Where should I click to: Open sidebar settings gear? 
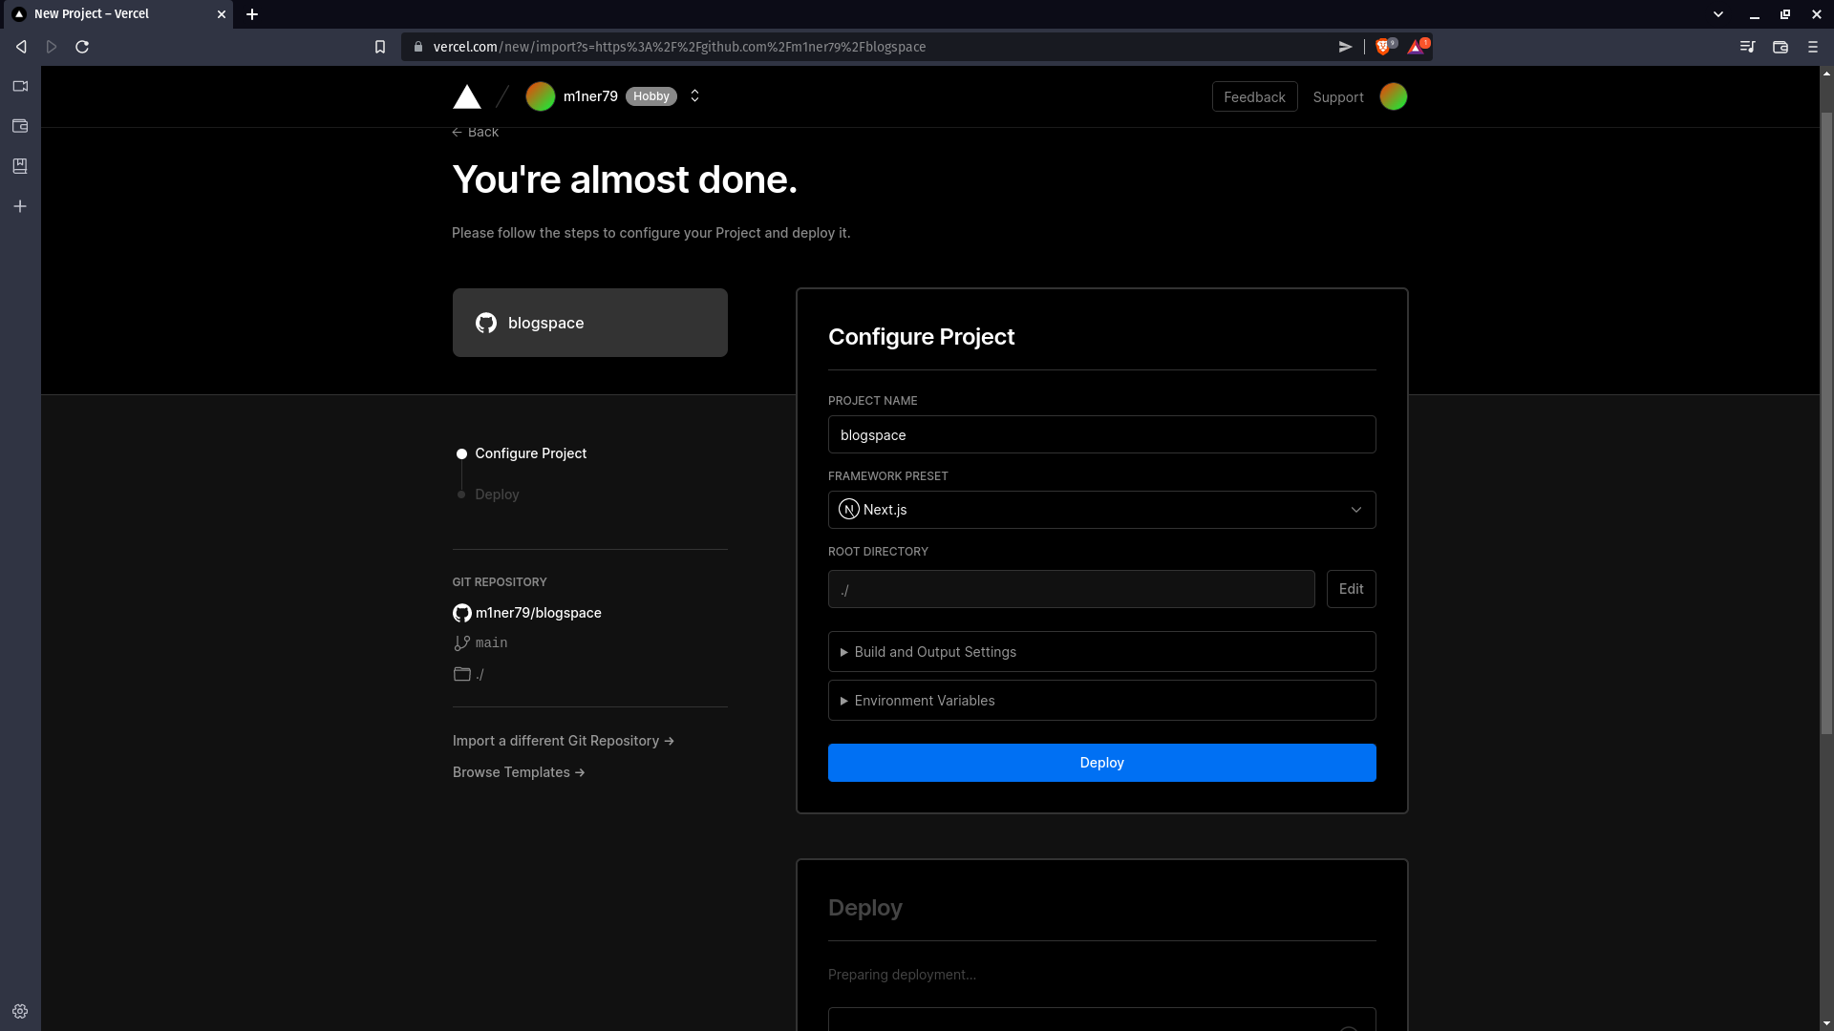20,1011
